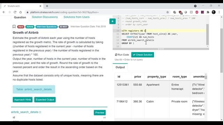
Task: Click Check Solution button
Action: point(143,55)
